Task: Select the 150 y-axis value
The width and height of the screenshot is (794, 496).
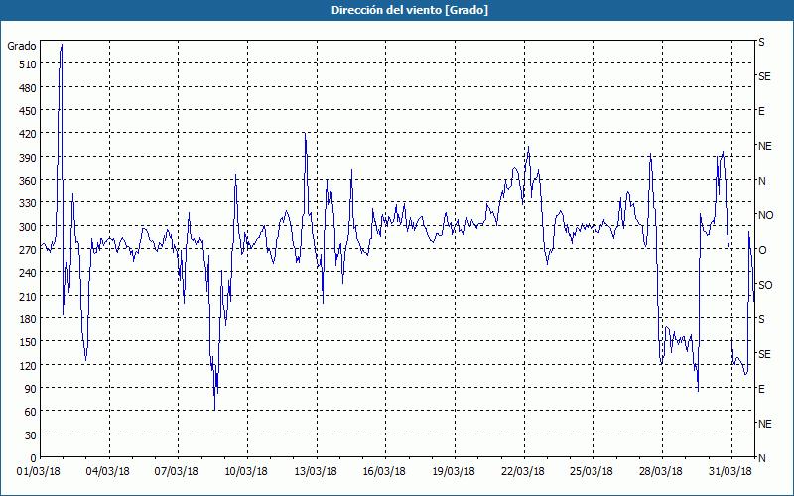Action: tap(28, 342)
